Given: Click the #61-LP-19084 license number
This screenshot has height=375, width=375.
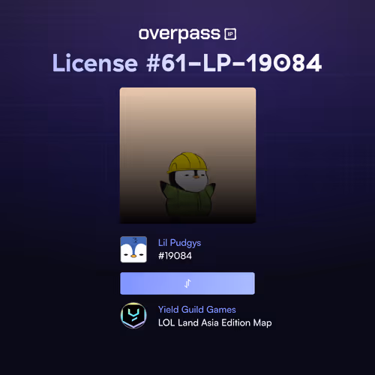Looking at the screenshot, I should [234, 63].
